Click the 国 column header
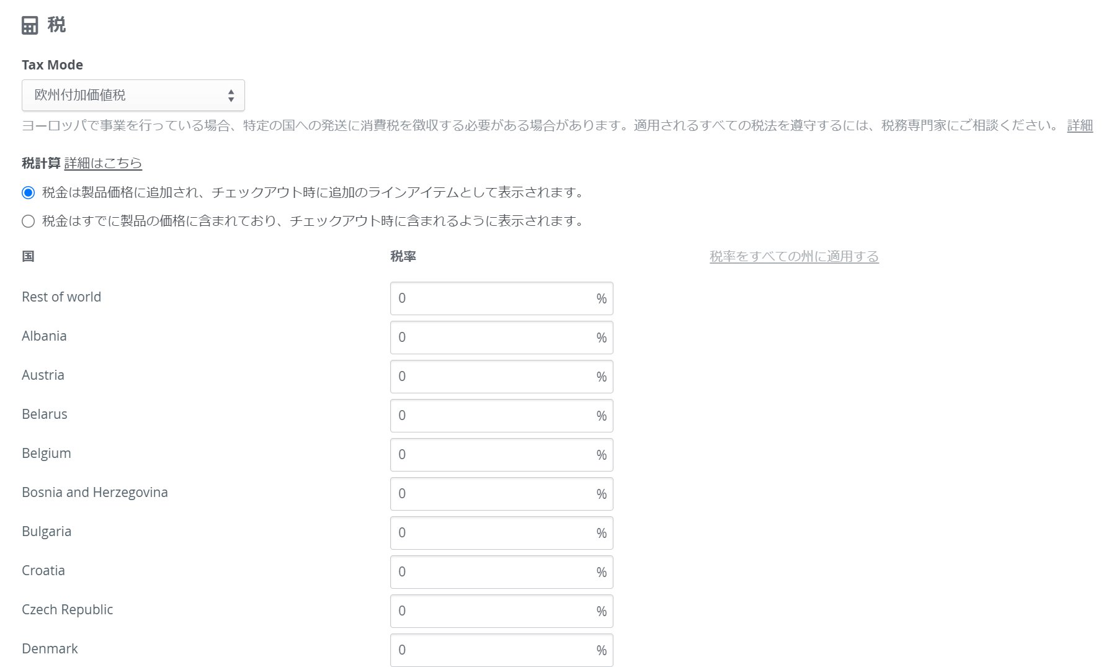The image size is (1119, 667). click(x=28, y=256)
